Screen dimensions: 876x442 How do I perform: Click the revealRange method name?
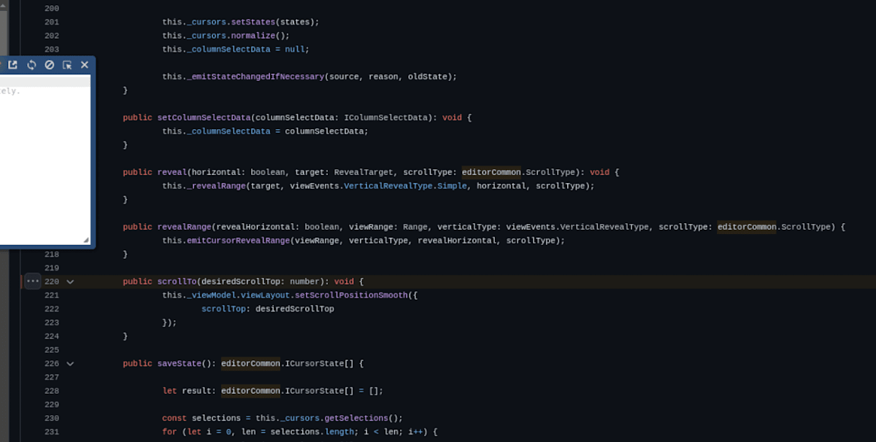(184, 227)
